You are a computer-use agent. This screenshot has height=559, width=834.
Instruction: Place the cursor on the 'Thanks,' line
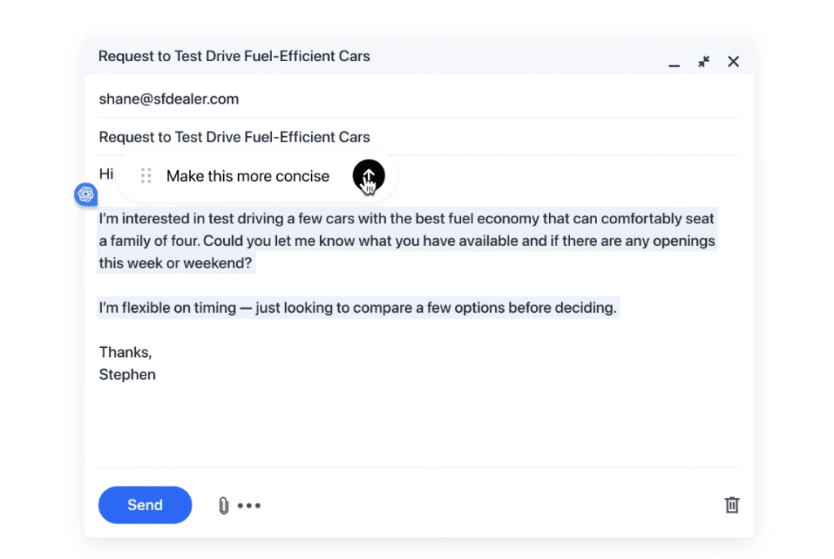pyautogui.click(x=125, y=352)
